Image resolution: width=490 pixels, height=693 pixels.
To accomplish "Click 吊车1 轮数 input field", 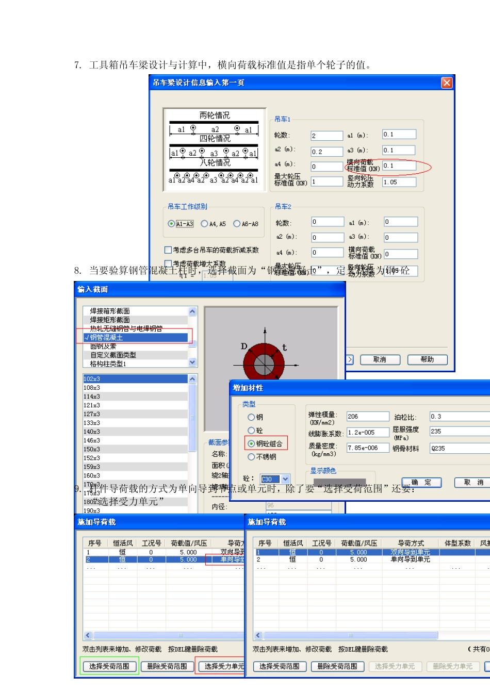I will pyautogui.click(x=327, y=136).
